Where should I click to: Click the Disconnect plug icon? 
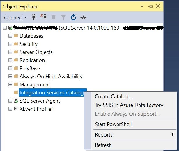(x=44, y=17)
